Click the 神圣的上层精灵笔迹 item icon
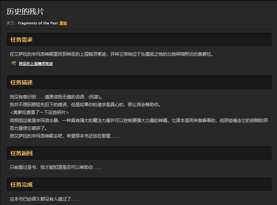The image size is (277, 205). pos(13,64)
